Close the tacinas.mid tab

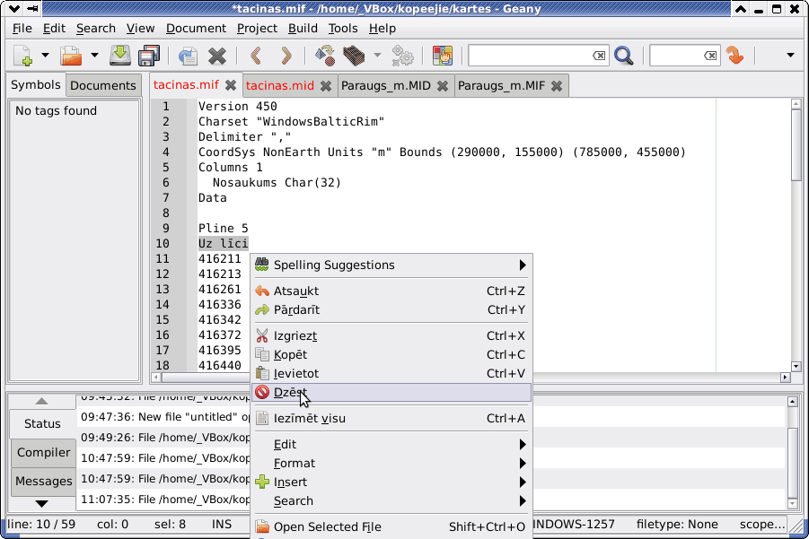[326, 86]
